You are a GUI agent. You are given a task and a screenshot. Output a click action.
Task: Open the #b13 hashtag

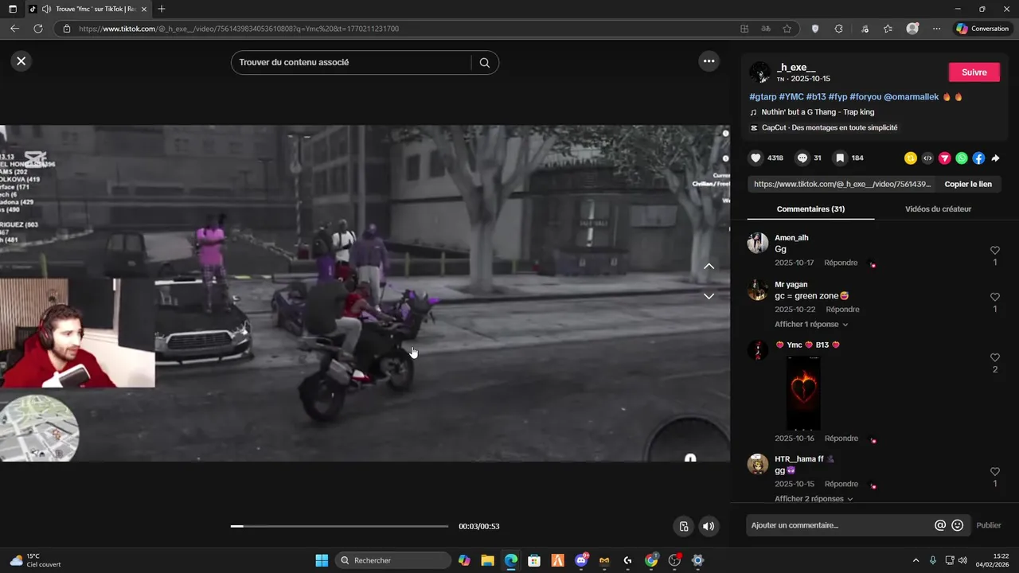pyautogui.click(x=816, y=97)
